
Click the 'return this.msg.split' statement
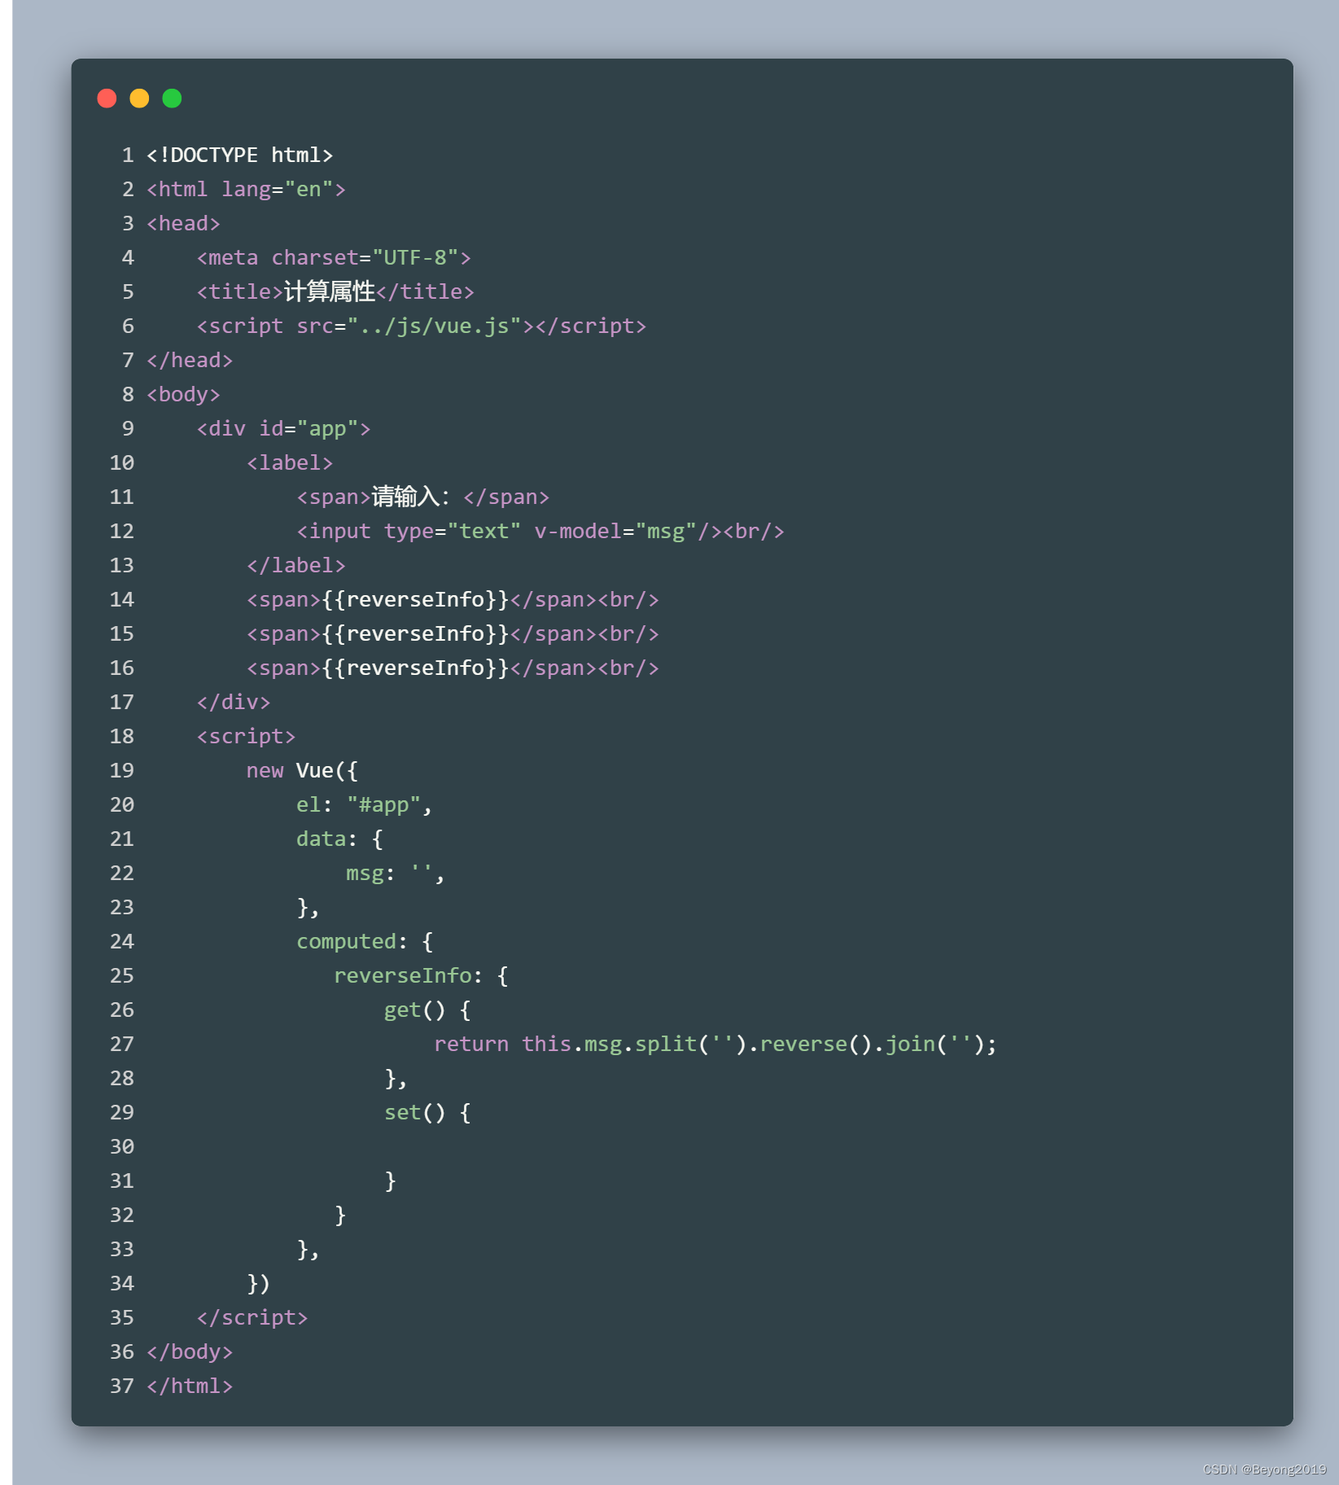click(715, 1045)
